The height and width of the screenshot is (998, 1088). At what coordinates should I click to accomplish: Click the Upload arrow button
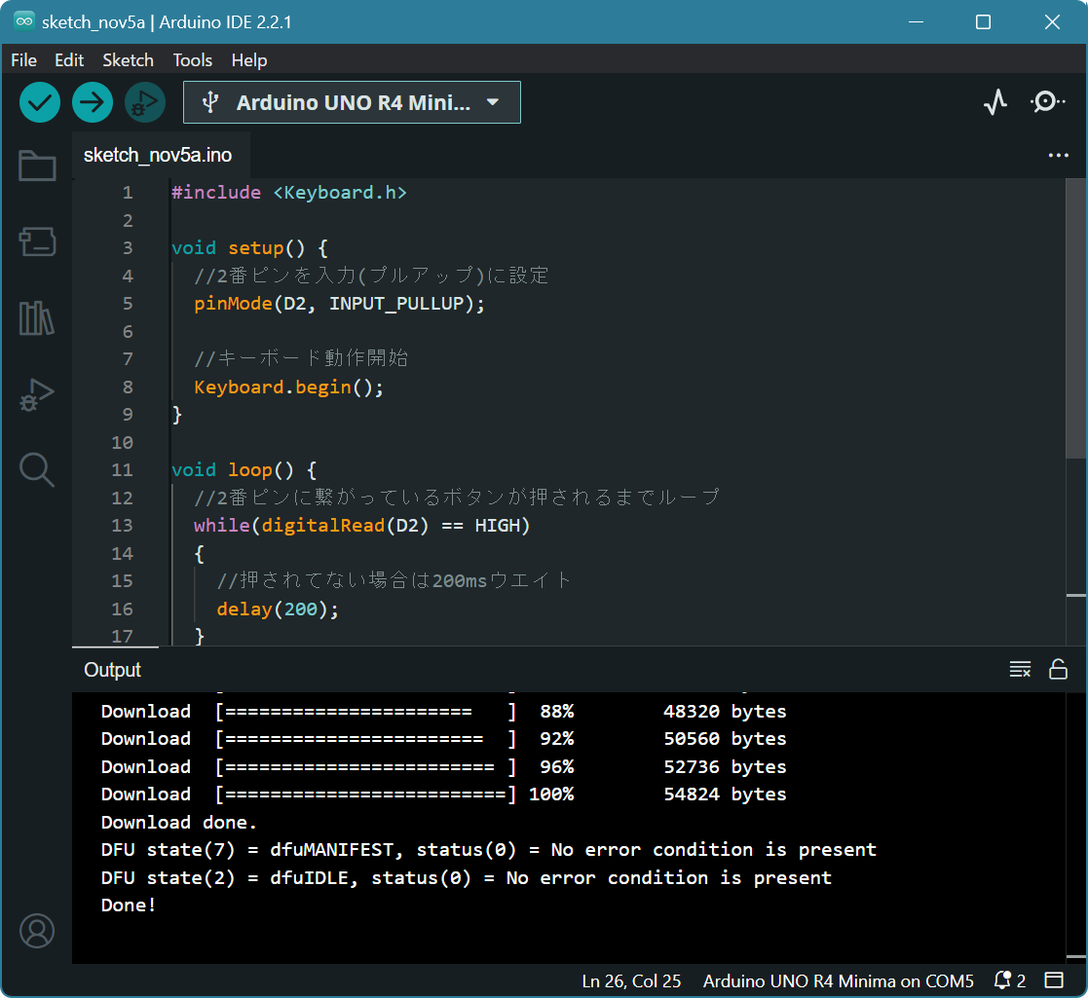tap(93, 102)
